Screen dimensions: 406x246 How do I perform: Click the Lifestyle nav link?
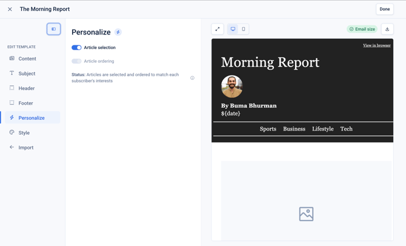pos(322,129)
